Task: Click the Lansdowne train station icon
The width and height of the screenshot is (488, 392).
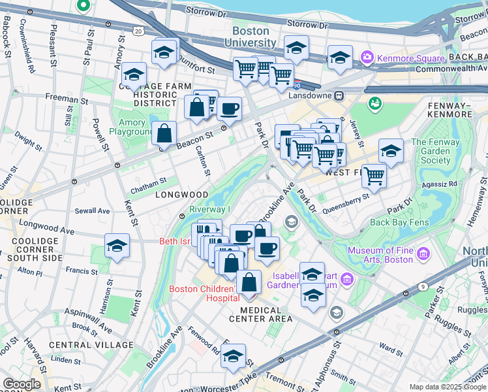Action: [339, 95]
